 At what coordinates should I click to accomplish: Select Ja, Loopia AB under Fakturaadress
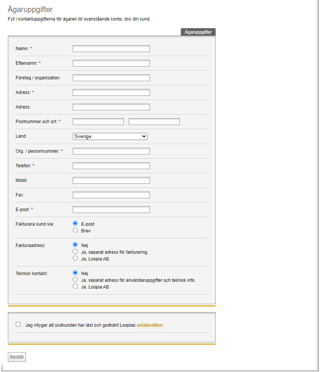click(75, 258)
